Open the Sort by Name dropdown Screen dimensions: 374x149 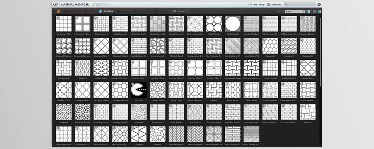[295, 11]
